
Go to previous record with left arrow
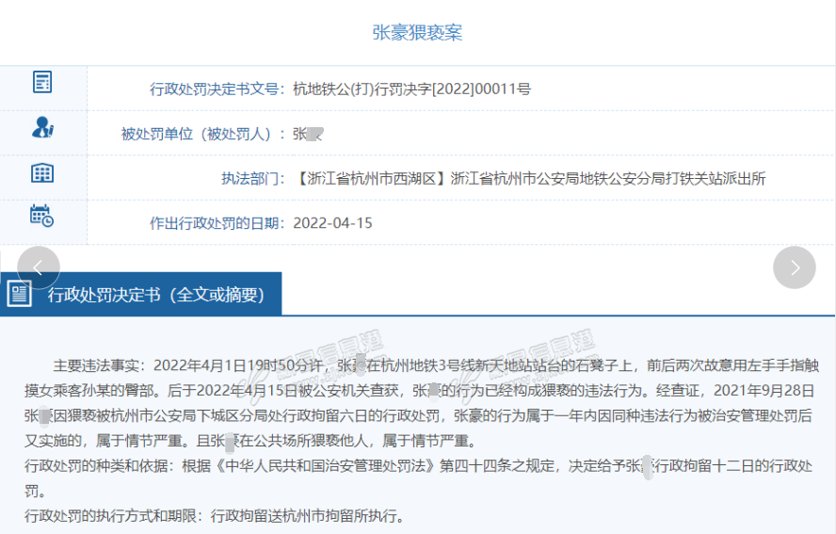39,267
